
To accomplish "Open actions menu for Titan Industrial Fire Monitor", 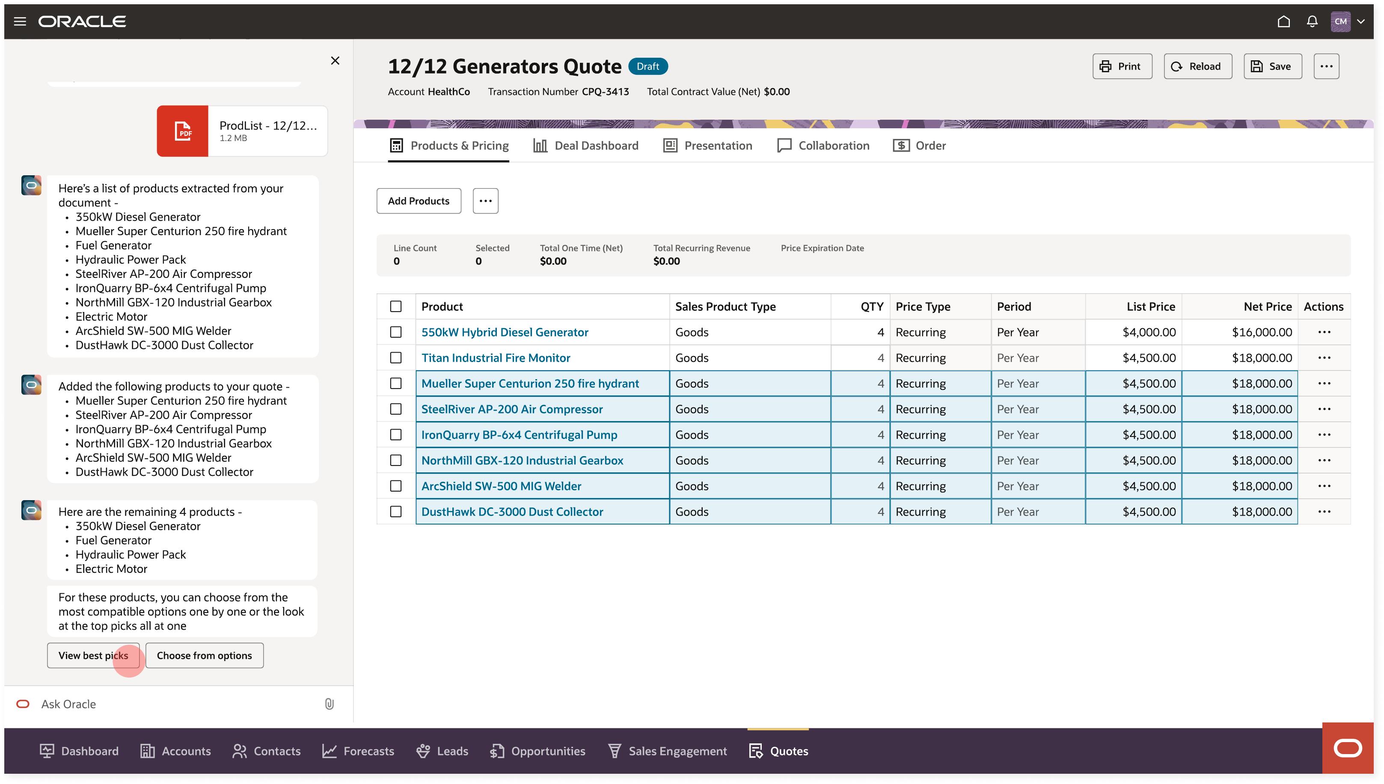I will pos(1324,357).
